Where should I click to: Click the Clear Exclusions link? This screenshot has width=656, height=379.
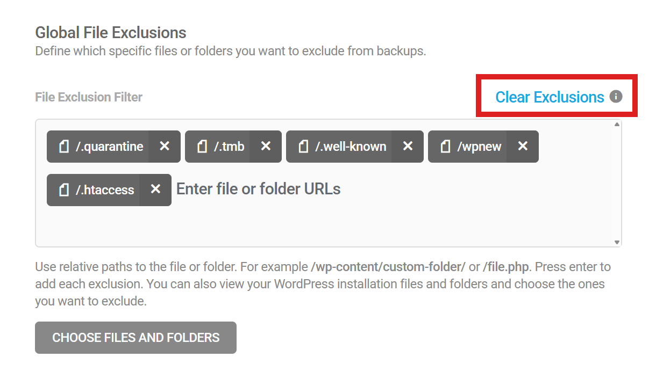[550, 97]
